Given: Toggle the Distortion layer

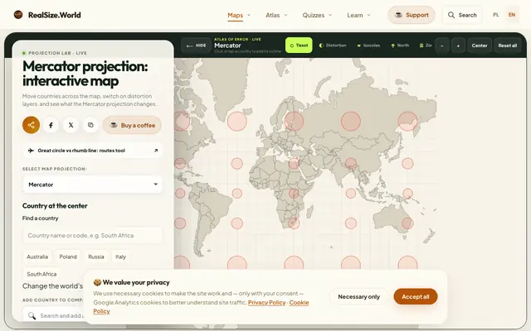Looking at the screenshot, I should pos(333,46).
